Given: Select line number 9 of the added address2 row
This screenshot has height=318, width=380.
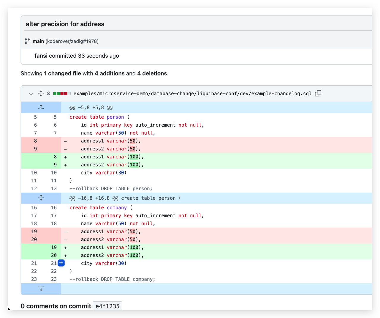Looking at the screenshot, I should coord(55,165).
